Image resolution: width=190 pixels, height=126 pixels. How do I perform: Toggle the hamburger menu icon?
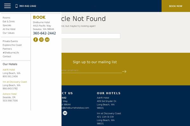[7, 6]
